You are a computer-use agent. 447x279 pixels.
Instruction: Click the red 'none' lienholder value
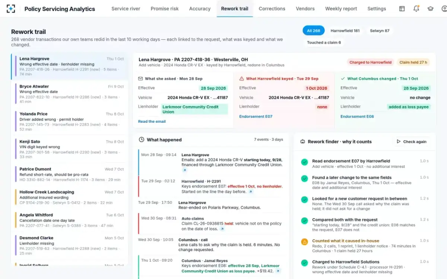tap(322, 107)
